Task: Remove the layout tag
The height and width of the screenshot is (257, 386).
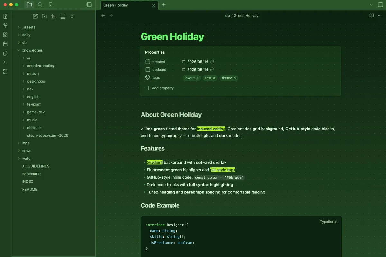Action: (x=197, y=78)
